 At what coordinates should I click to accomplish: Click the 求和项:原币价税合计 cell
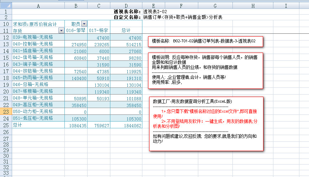coord(35,24)
